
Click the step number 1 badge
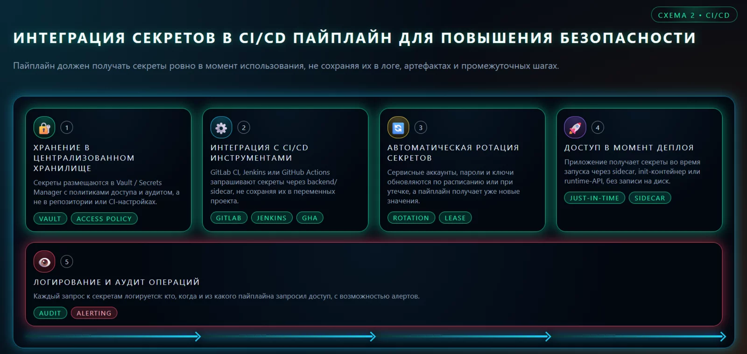click(67, 128)
